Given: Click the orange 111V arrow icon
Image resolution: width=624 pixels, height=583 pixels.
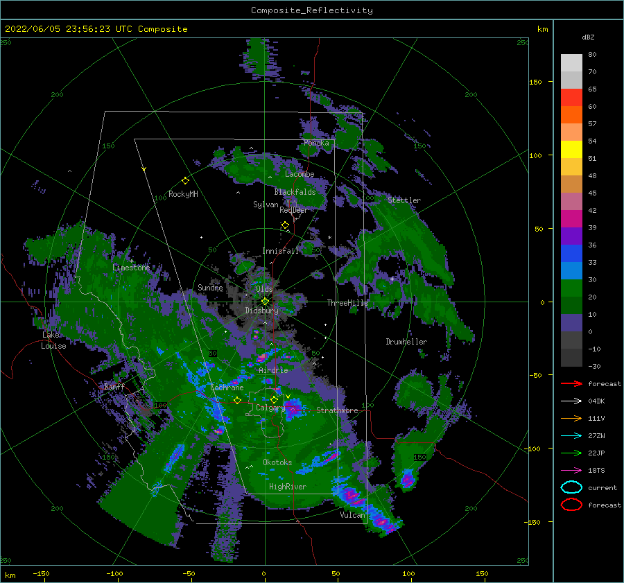Looking at the screenshot, I should tap(571, 418).
